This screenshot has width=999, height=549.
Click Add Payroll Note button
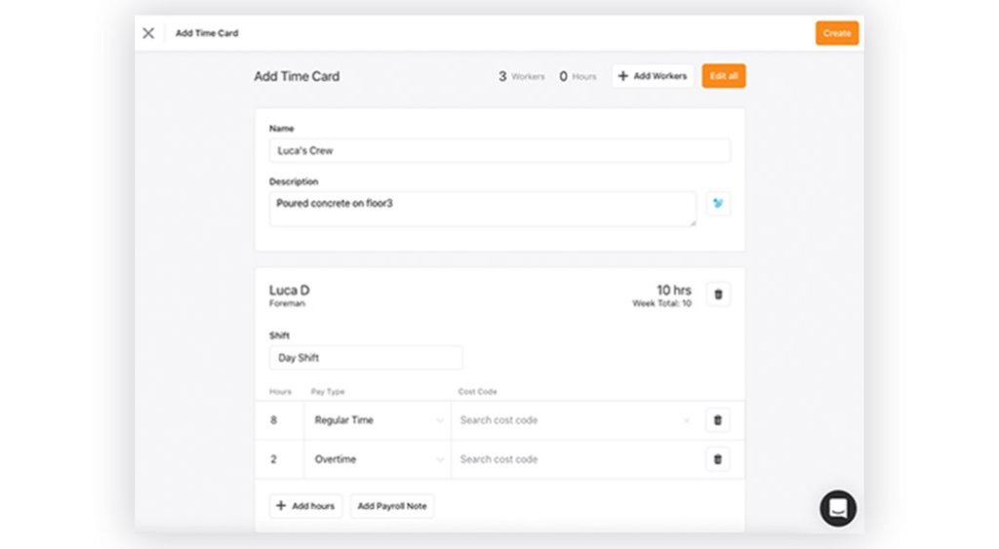(392, 506)
